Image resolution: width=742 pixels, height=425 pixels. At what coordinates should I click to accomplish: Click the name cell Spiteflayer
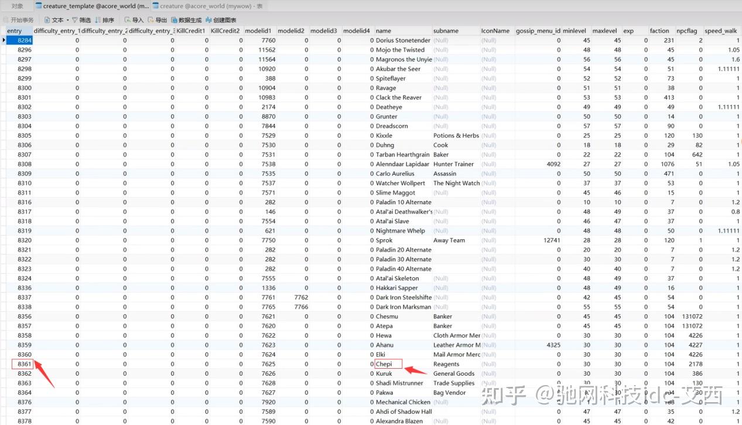tap(391, 79)
